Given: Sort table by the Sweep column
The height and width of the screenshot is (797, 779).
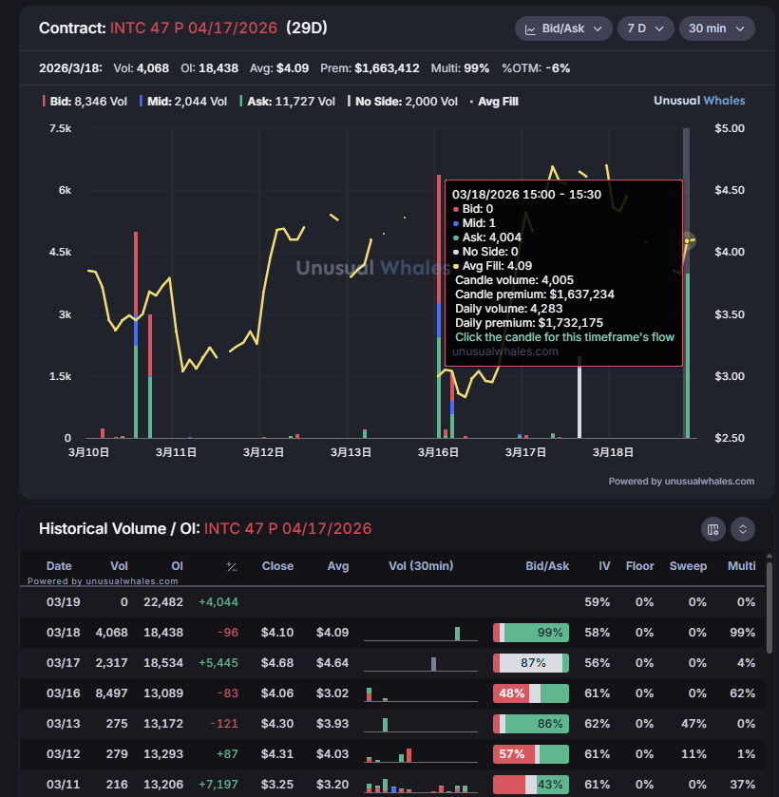Looking at the screenshot, I should click(x=688, y=566).
